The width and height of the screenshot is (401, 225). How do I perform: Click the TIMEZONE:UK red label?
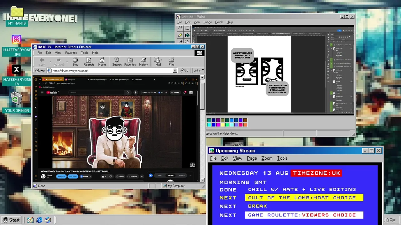[x=316, y=173]
